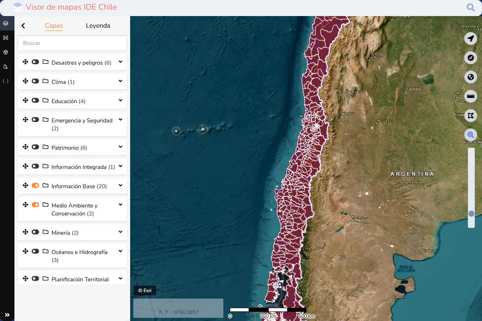Disable Información Base toggle

coord(35,185)
